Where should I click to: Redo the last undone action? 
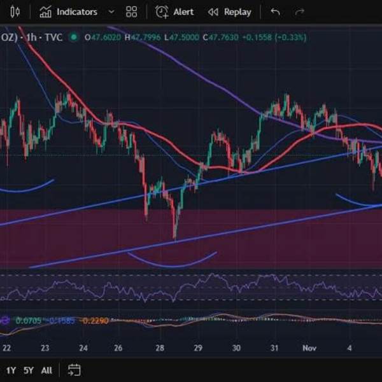(x=300, y=11)
